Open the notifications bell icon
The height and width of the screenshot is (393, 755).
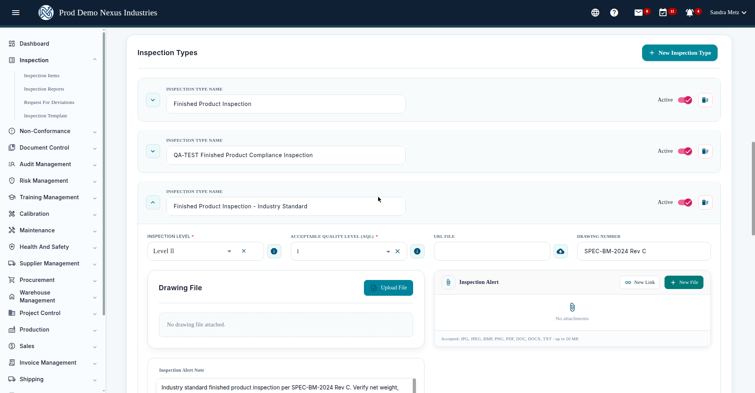689,13
